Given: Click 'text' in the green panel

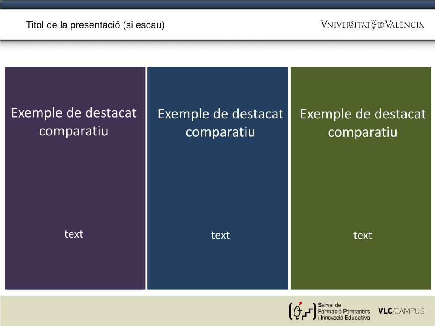Looking at the screenshot, I should click(x=363, y=235).
